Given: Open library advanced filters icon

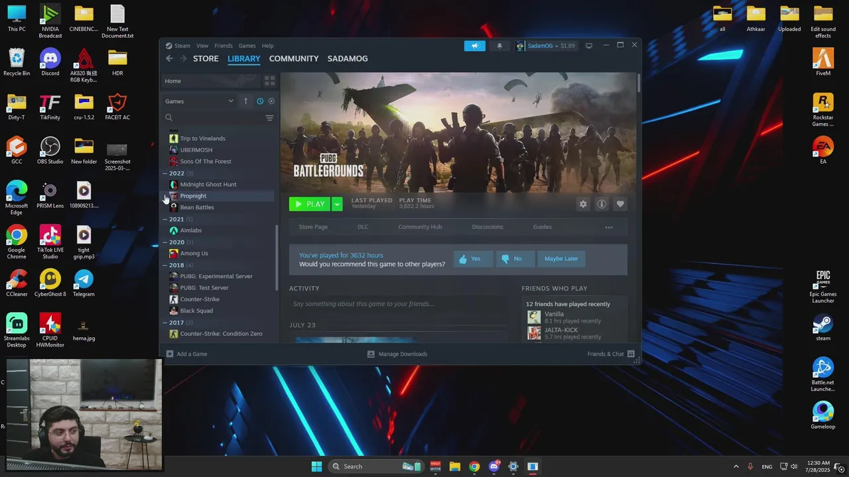Looking at the screenshot, I should pos(269,118).
